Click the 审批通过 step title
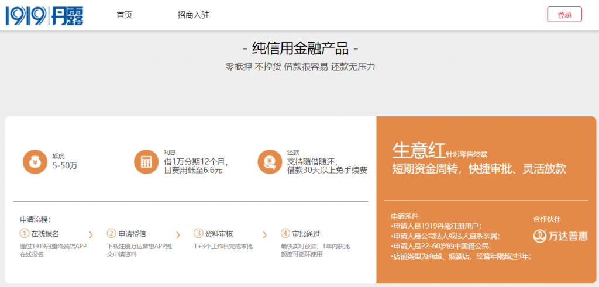Screen dimensions: 599x287 306,234
